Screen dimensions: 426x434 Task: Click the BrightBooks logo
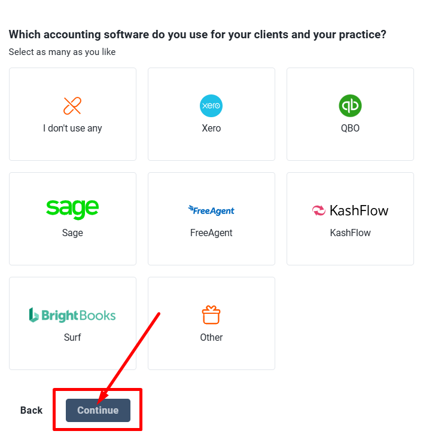tap(72, 315)
